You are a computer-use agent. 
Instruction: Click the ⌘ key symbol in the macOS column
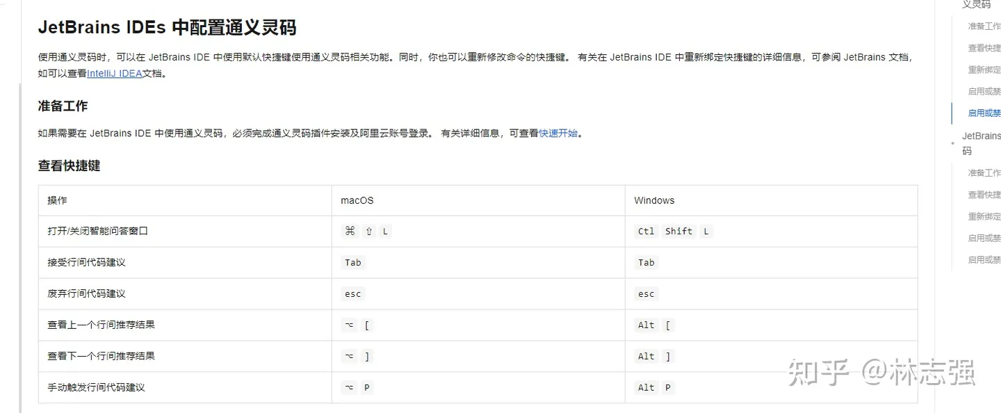[350, 231]
